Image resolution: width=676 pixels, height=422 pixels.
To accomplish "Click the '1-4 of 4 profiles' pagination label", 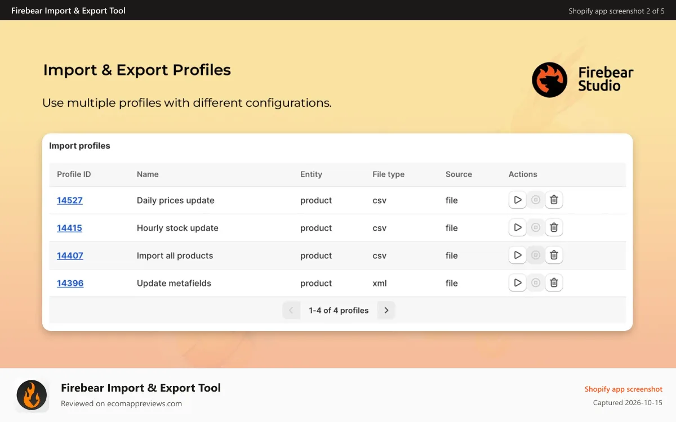I will tap(339, 310).
